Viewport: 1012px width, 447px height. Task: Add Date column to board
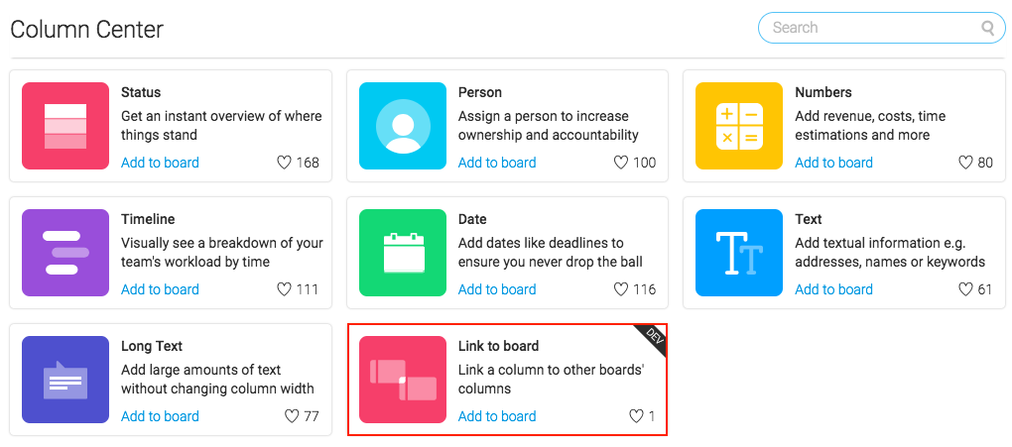point(497,289)
